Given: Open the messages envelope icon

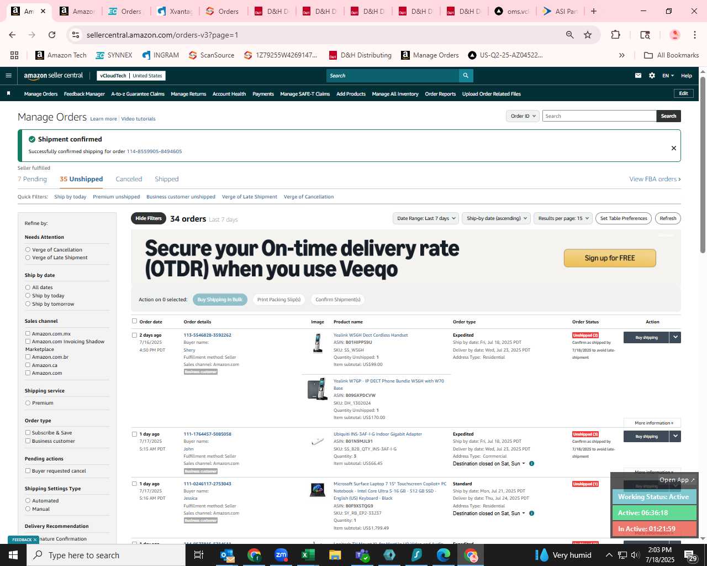Looking at the screenshot, I should pos(638,76).
